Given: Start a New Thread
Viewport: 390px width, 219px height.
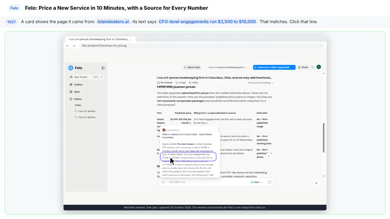Looking at the screenshot, I should coord(86,77).
